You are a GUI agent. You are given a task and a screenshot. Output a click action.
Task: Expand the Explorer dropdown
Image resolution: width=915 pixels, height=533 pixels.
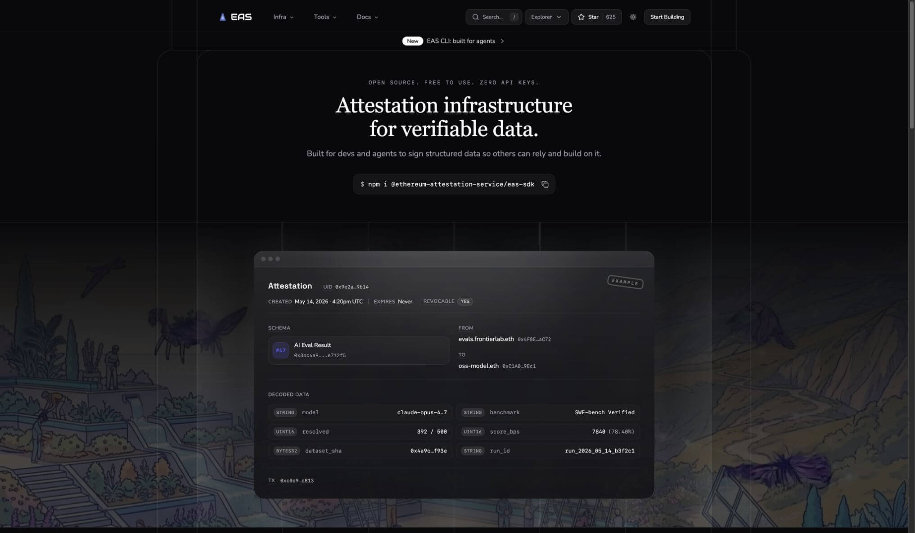point(546,17)
